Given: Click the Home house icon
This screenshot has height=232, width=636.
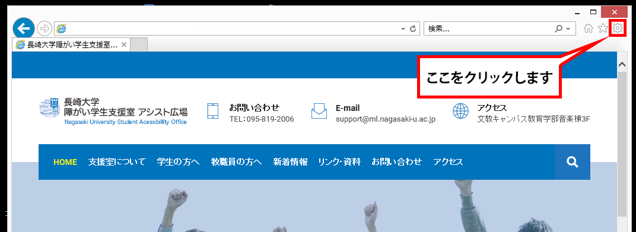Looking at the screenshot, I should point(589,28).
